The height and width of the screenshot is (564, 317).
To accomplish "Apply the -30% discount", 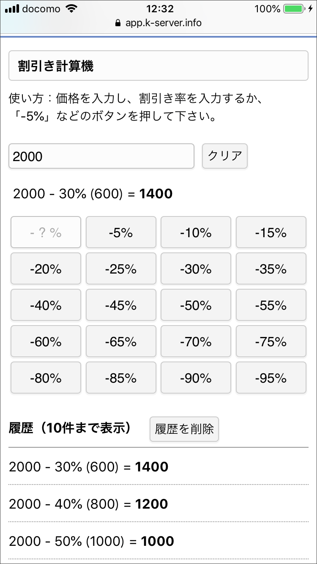I will click(196, 268).
